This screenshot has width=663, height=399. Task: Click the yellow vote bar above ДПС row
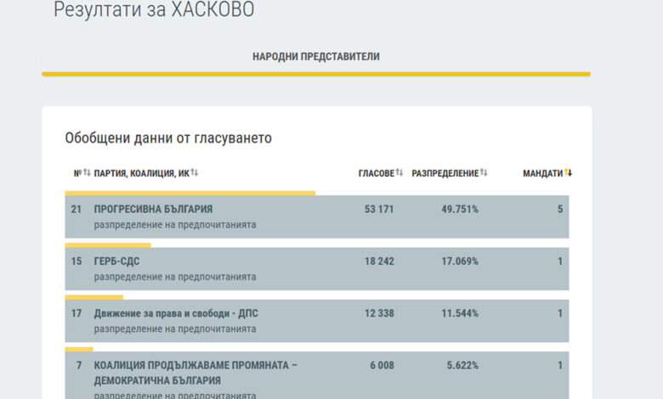(94, 297)
